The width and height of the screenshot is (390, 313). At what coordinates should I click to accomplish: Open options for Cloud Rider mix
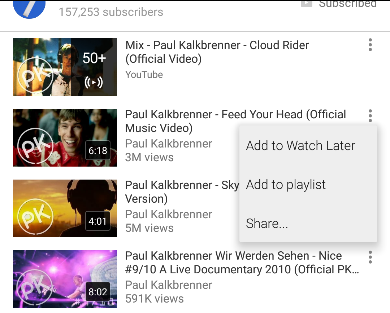370,45
